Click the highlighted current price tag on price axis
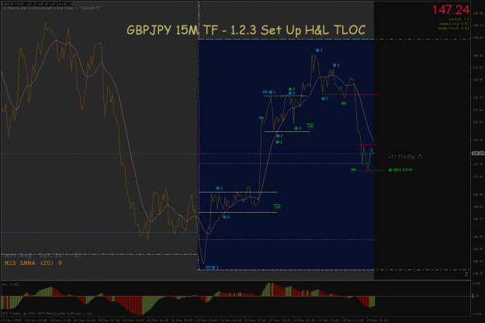The height and width of the screenshot is (323, 485). [477, 154]
